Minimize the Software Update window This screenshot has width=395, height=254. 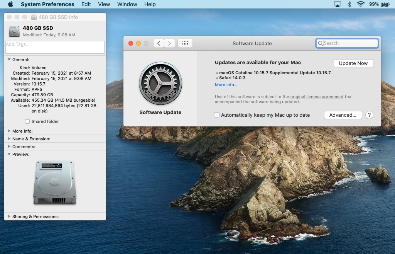(x=138, y=43)
